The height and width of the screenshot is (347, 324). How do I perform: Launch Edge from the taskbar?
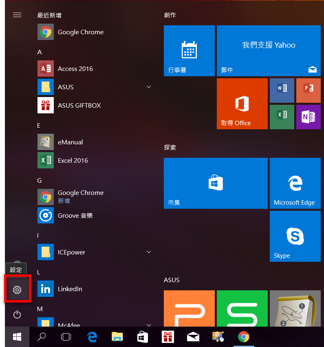92,337
